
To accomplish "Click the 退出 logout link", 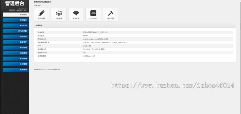I will [x=25, y=10].
